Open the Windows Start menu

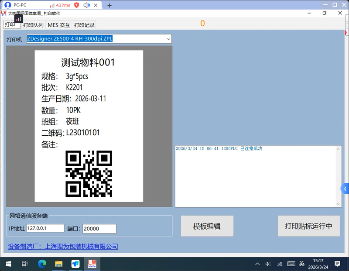pos(8,264)
